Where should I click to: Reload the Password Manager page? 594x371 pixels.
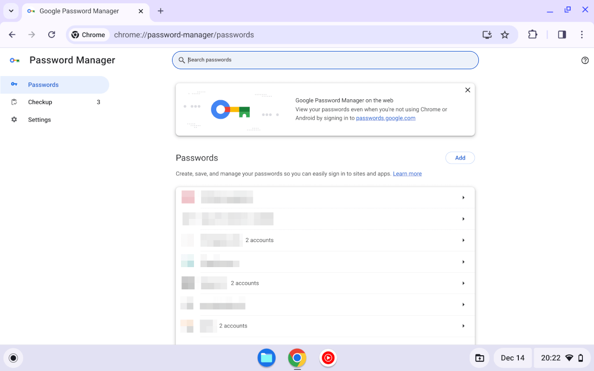point(52,35)
